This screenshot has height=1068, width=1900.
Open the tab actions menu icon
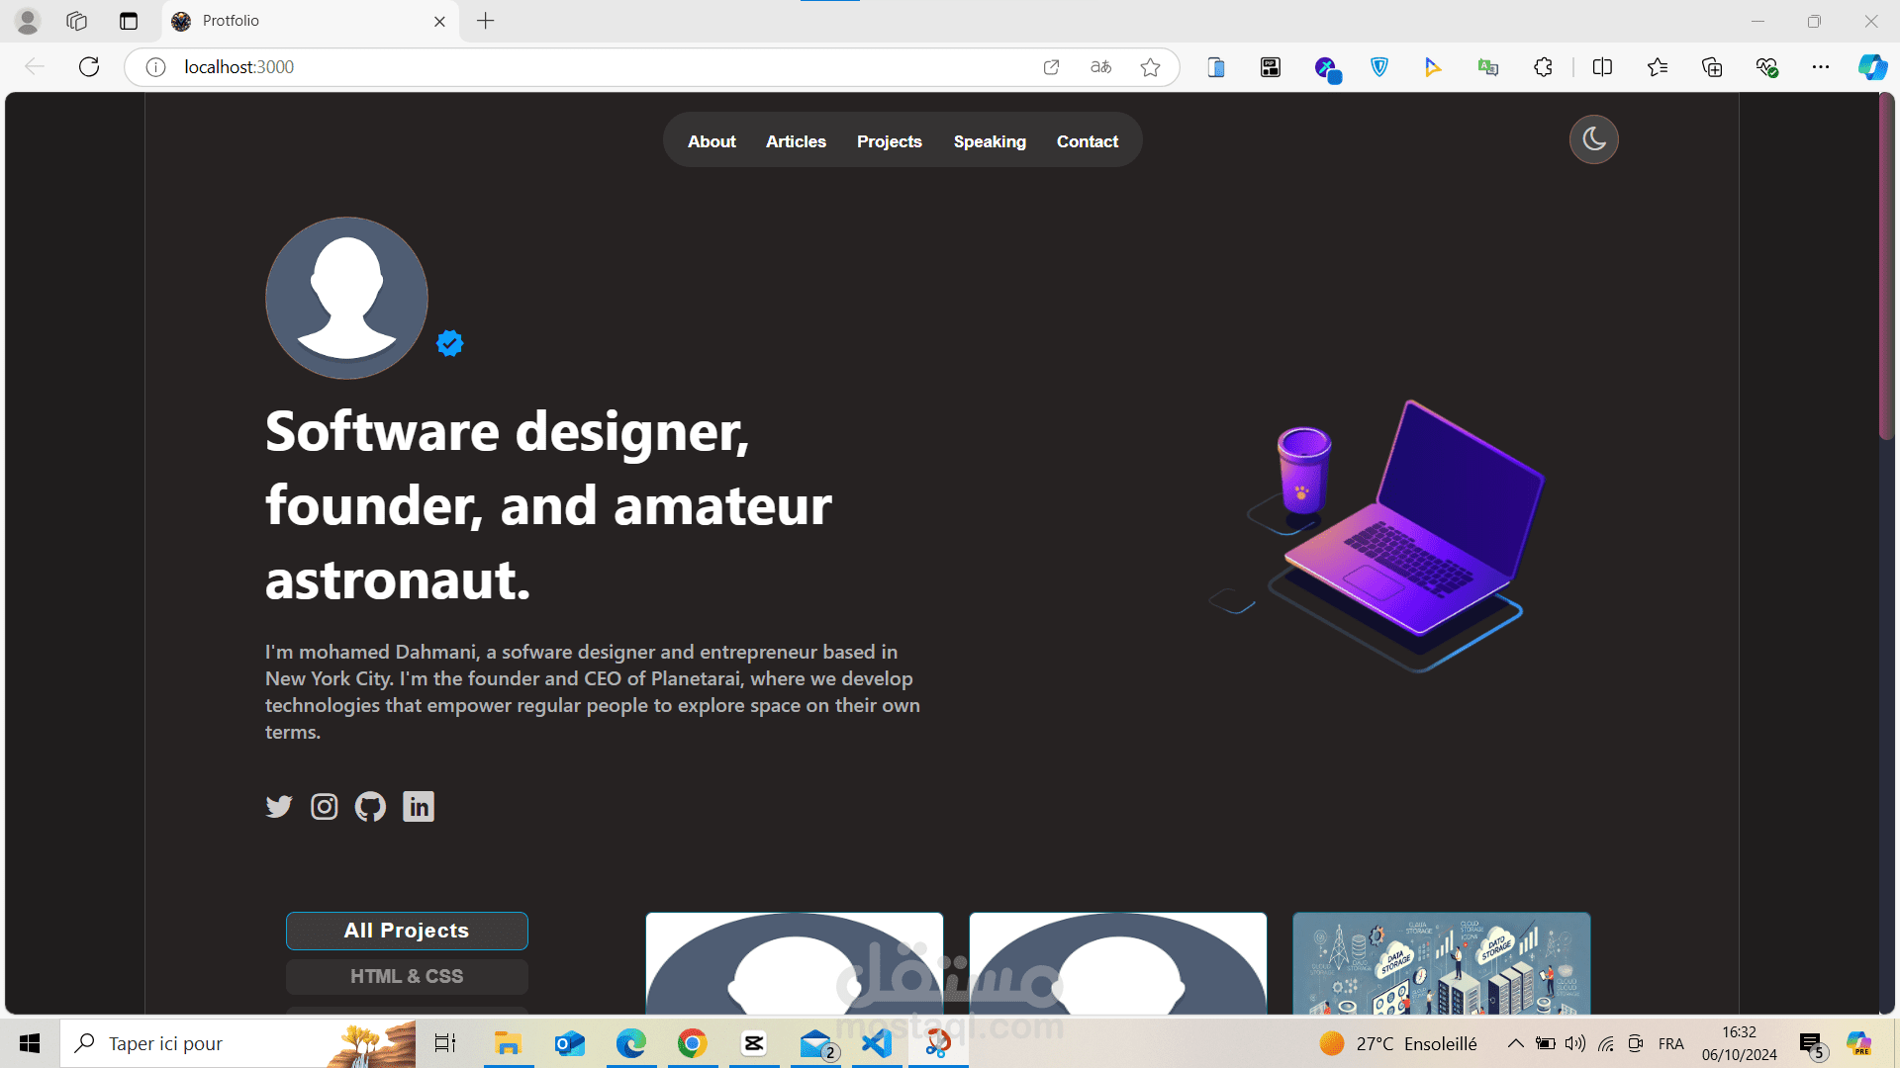[129, 21]
